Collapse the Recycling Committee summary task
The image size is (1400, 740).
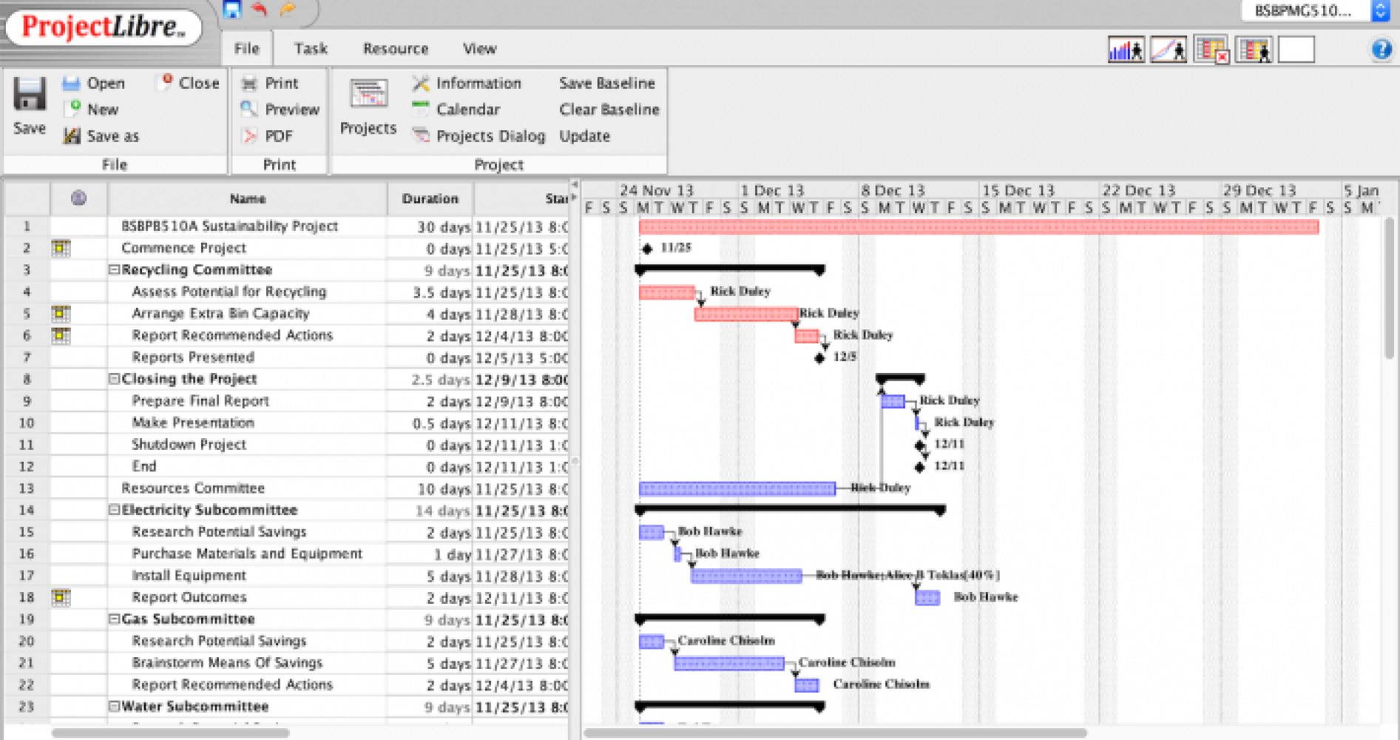[114, 270]
